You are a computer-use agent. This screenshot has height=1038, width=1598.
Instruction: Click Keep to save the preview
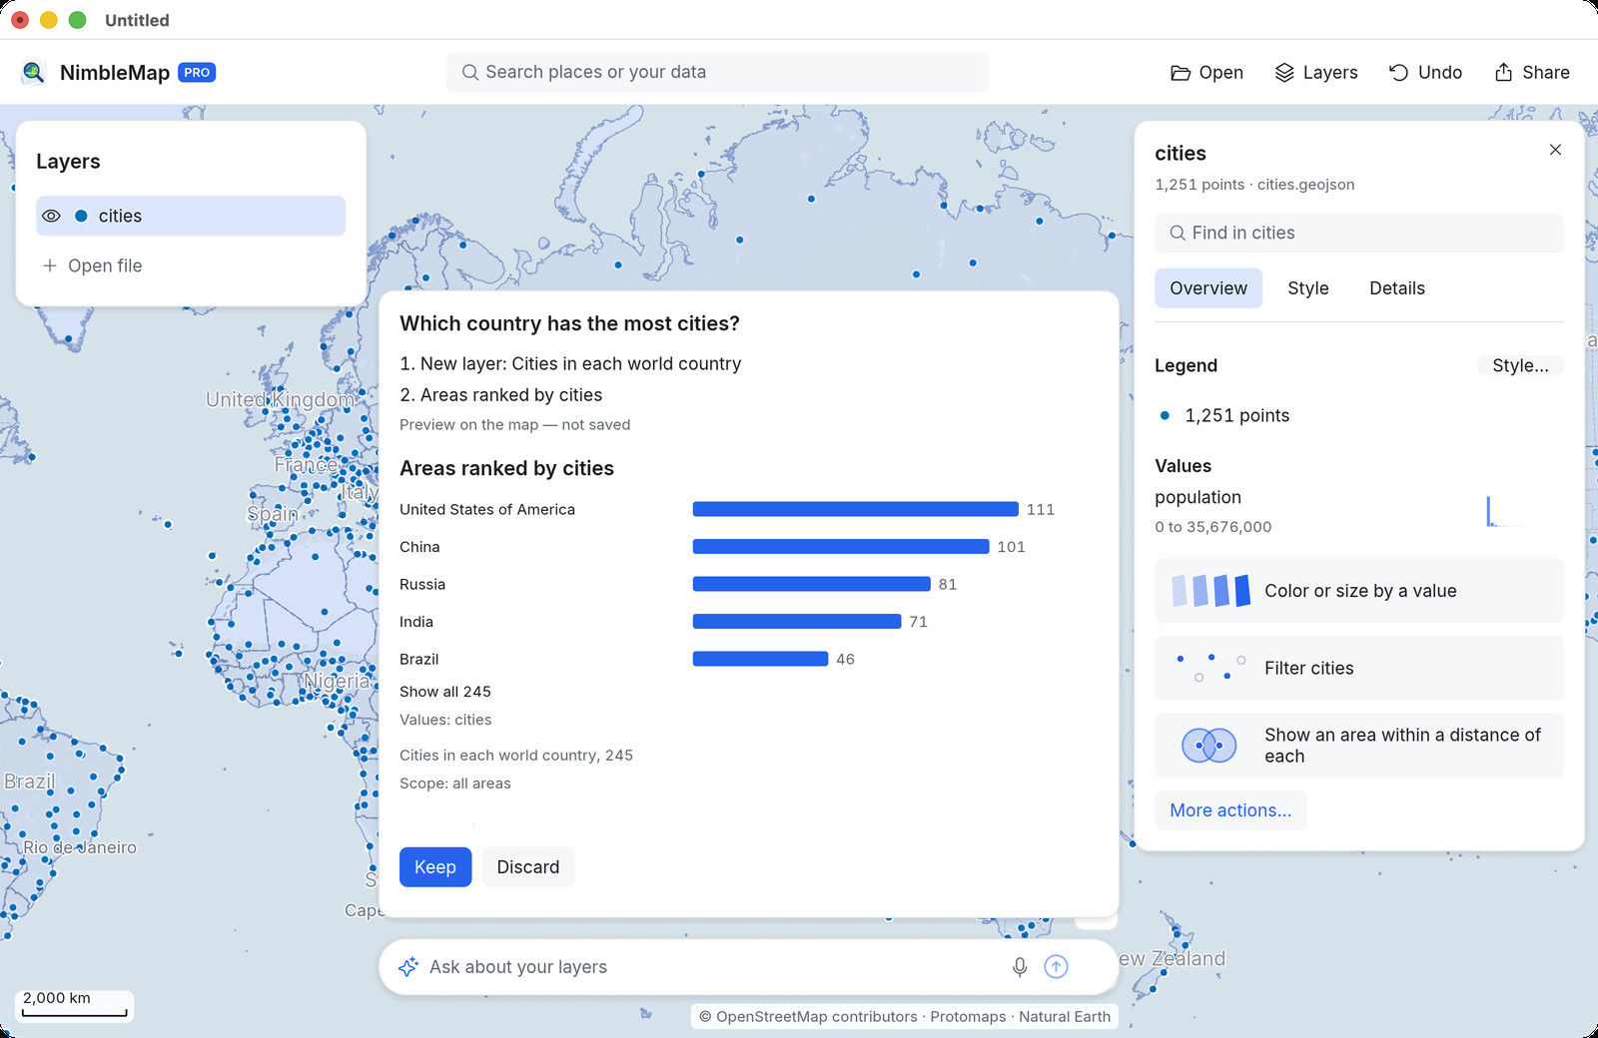point(435,867)
